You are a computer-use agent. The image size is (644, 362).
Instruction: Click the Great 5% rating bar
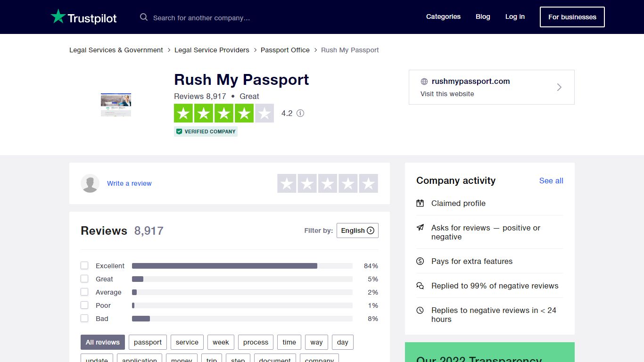click(x=242, y=279)
